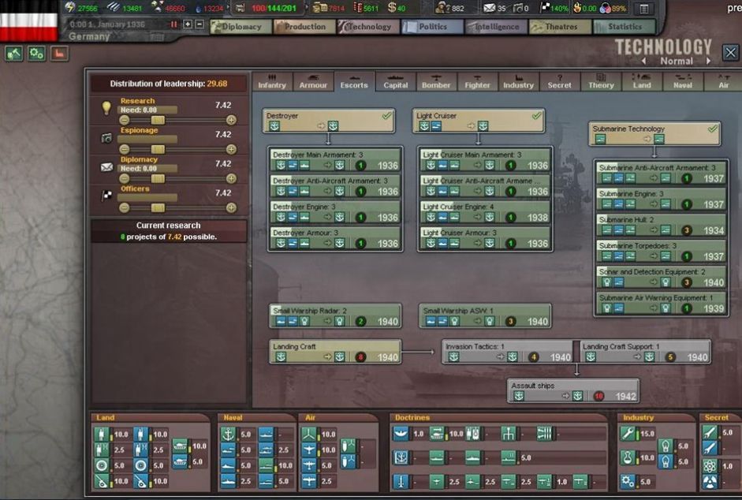The image size is (742, 500).
Task: Click the Diplomacy envelope icon
Action: pyautogui.click(x=106, y=167)
